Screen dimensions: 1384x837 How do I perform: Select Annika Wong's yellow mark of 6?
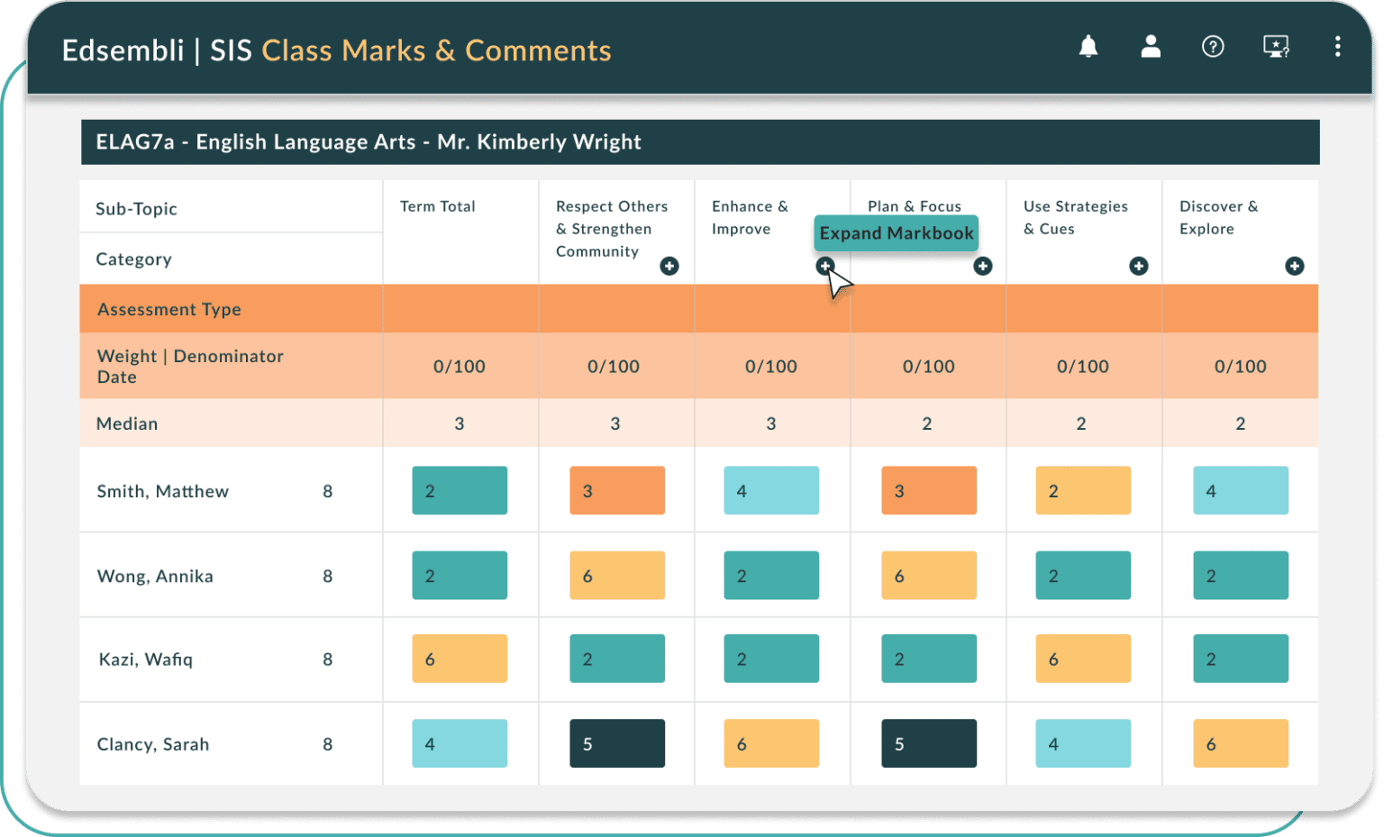(x=616, y=575)
